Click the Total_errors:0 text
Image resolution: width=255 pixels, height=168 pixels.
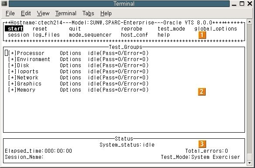[207, 151]
